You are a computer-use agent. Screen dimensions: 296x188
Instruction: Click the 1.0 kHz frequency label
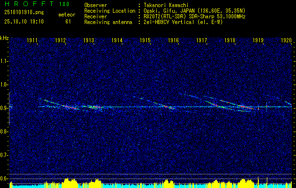pyautogui.click(x=4, y=85)
